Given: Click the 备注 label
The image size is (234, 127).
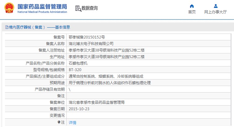Looking at the screenshot, I should [61, 96].
